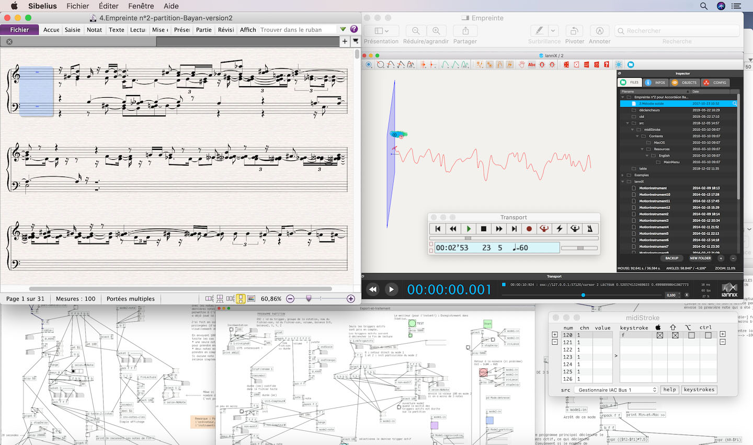Open the Éditer menu in menu bar
753x445 pixels.
tap(109, 6)
